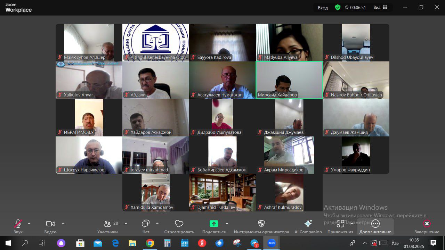
Task: Open Telegram from the Windows taskbar
Action: [254, 243]
